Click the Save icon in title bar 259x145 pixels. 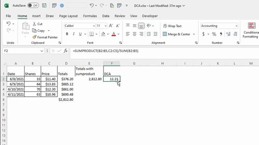click(x=44, y=6)
